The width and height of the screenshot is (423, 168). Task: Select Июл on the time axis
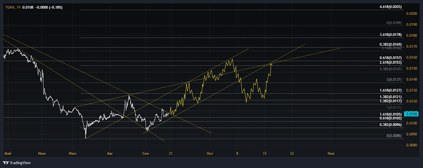(73, 153)
